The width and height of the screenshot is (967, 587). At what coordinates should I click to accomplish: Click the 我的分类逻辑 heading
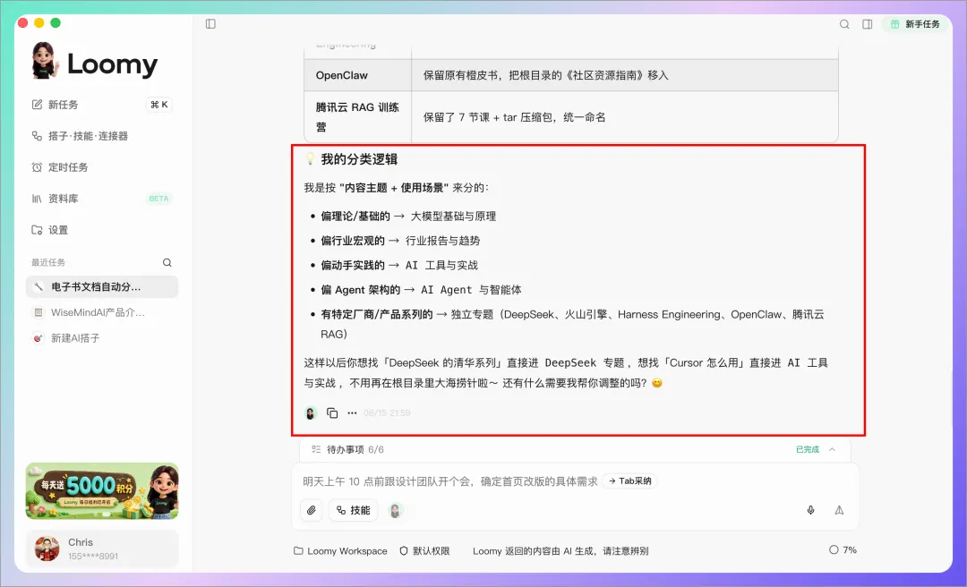[x=359, y=159]
